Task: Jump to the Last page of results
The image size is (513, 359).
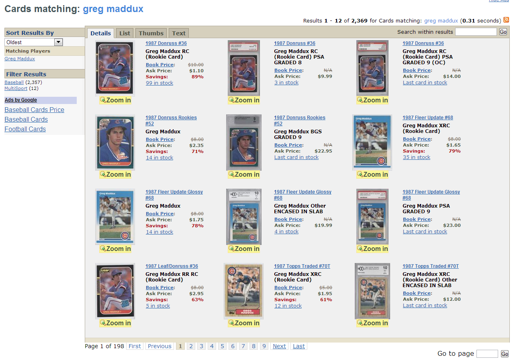Action: [299, 346]
